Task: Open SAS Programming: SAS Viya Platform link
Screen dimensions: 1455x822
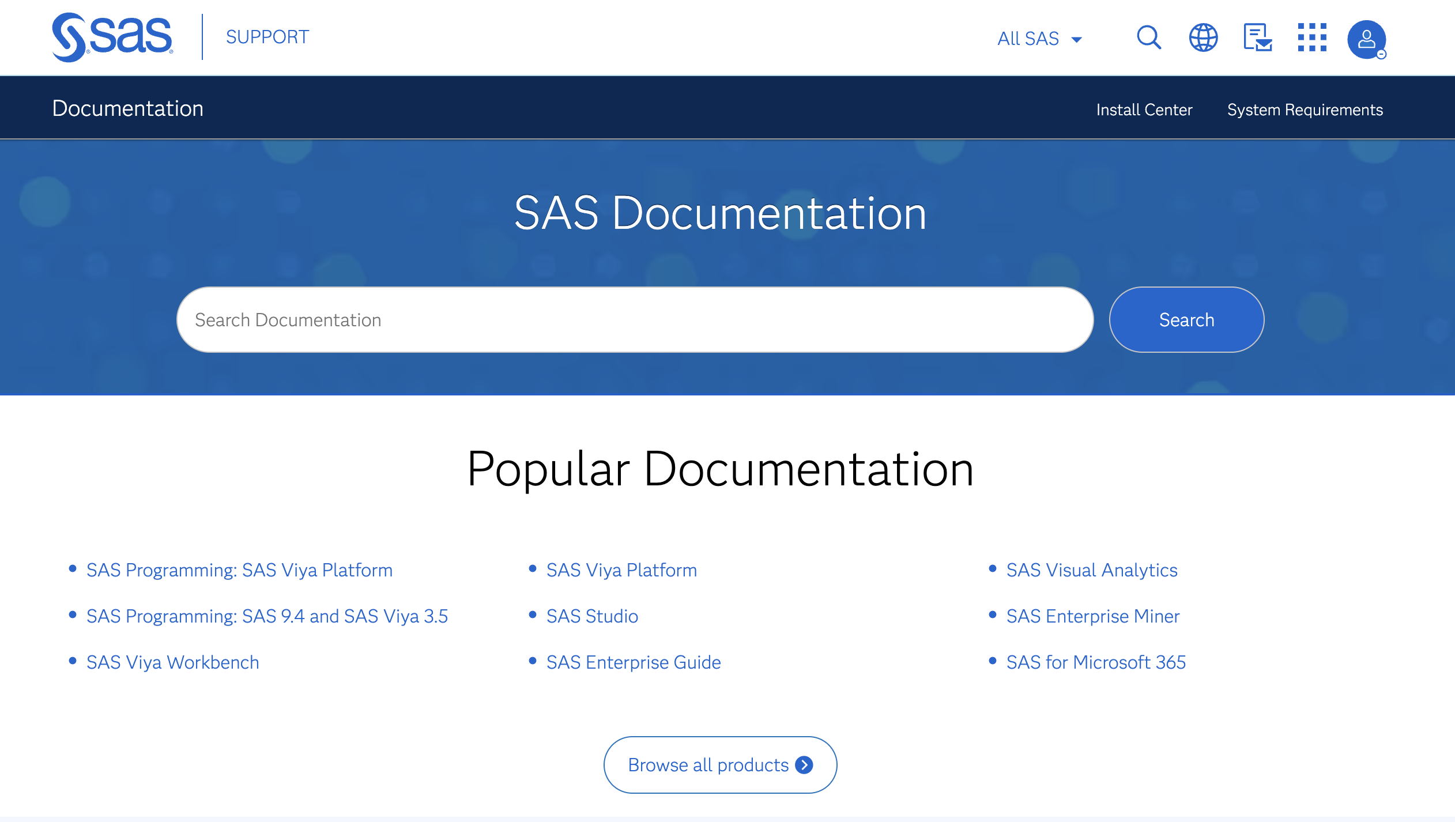Action: pos(239,570)
